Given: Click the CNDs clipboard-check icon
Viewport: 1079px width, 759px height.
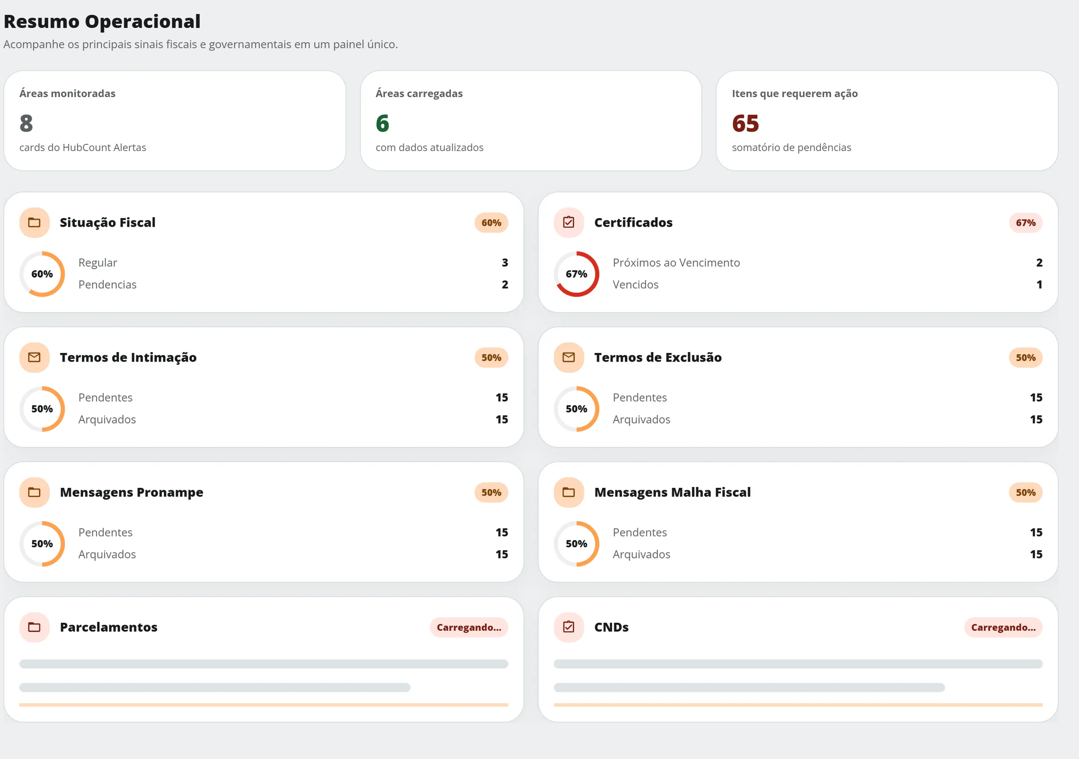Looking at the screenshot, I should coord(569,627).
